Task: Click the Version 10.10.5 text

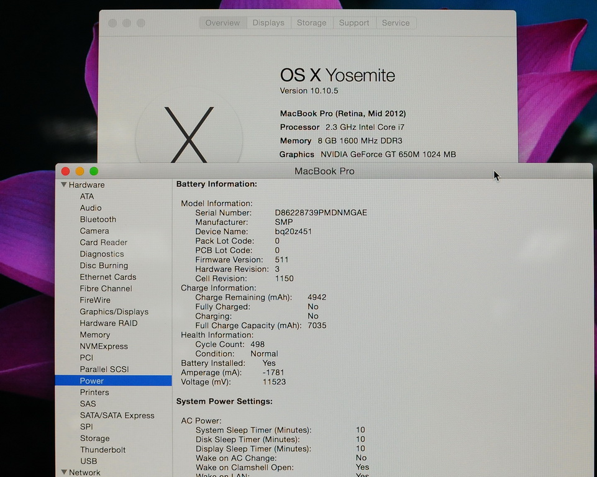Action: [309, 91]
